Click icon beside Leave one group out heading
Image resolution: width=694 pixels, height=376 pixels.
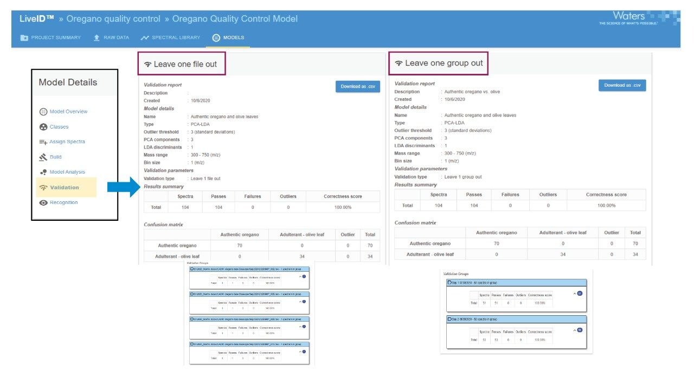tap(399, 63)
